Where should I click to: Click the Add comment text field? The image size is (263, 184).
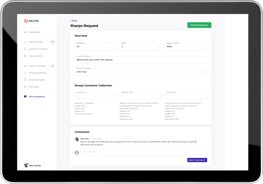coord(144,152)
